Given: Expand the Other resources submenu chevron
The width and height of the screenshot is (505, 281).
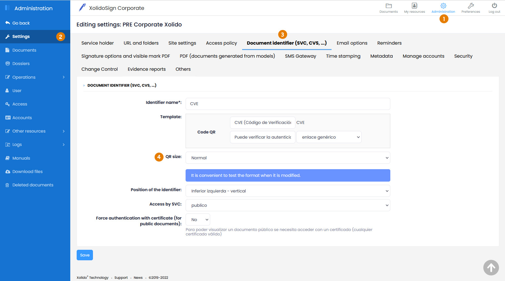Looking at the screenshot, I should point(64,131).
